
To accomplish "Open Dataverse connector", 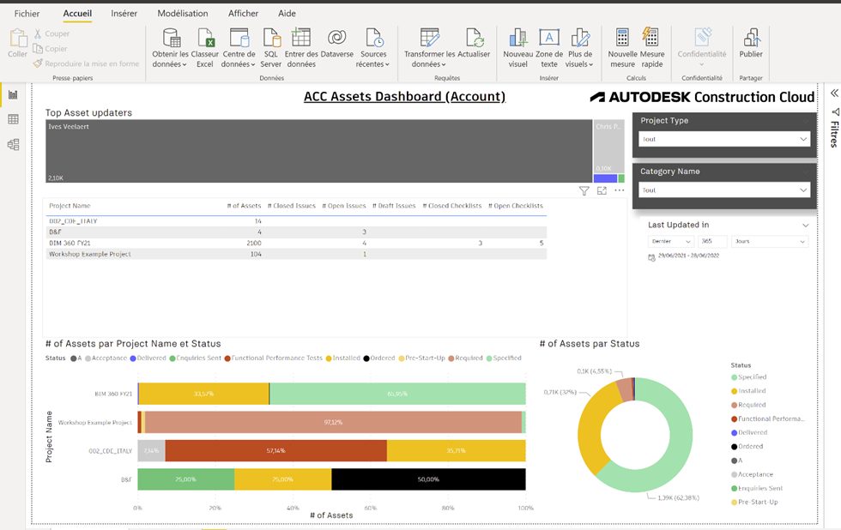I will (336, 43).
